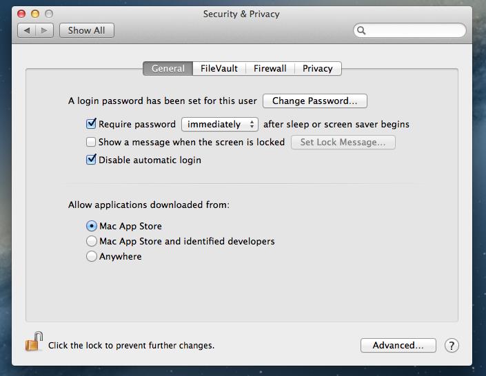Viewport: 486px width, 376px height.
Task: Open help with the question mark button
Action: coord(452,345)
